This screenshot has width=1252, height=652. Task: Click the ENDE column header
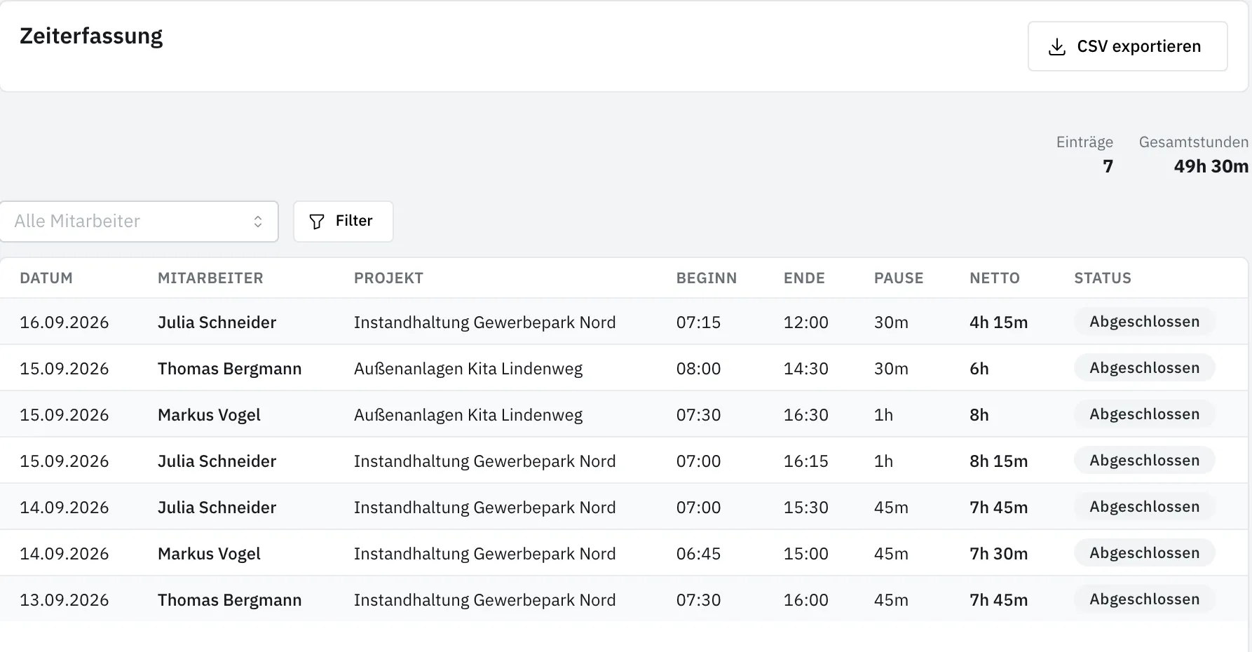tap(804, 278)
